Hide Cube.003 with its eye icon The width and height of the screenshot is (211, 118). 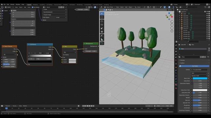pyautogui.click(x=207, y=20)
